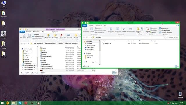Switch to large icons view in Counter-Strike window
The height and width of the screenshot is (105, 186).
[x=116, y=73]
